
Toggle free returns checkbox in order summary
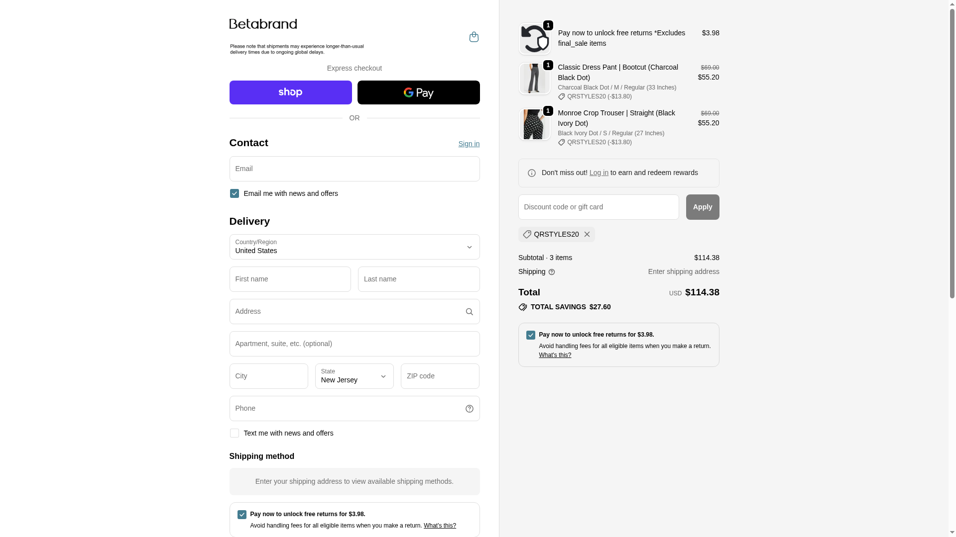(x=531, y=335)
